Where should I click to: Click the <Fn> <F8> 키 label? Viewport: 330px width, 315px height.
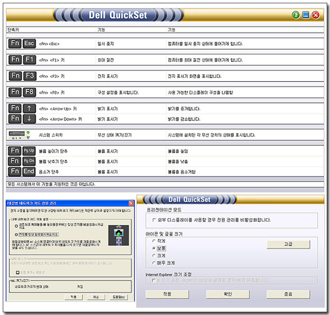pos(52,92)
